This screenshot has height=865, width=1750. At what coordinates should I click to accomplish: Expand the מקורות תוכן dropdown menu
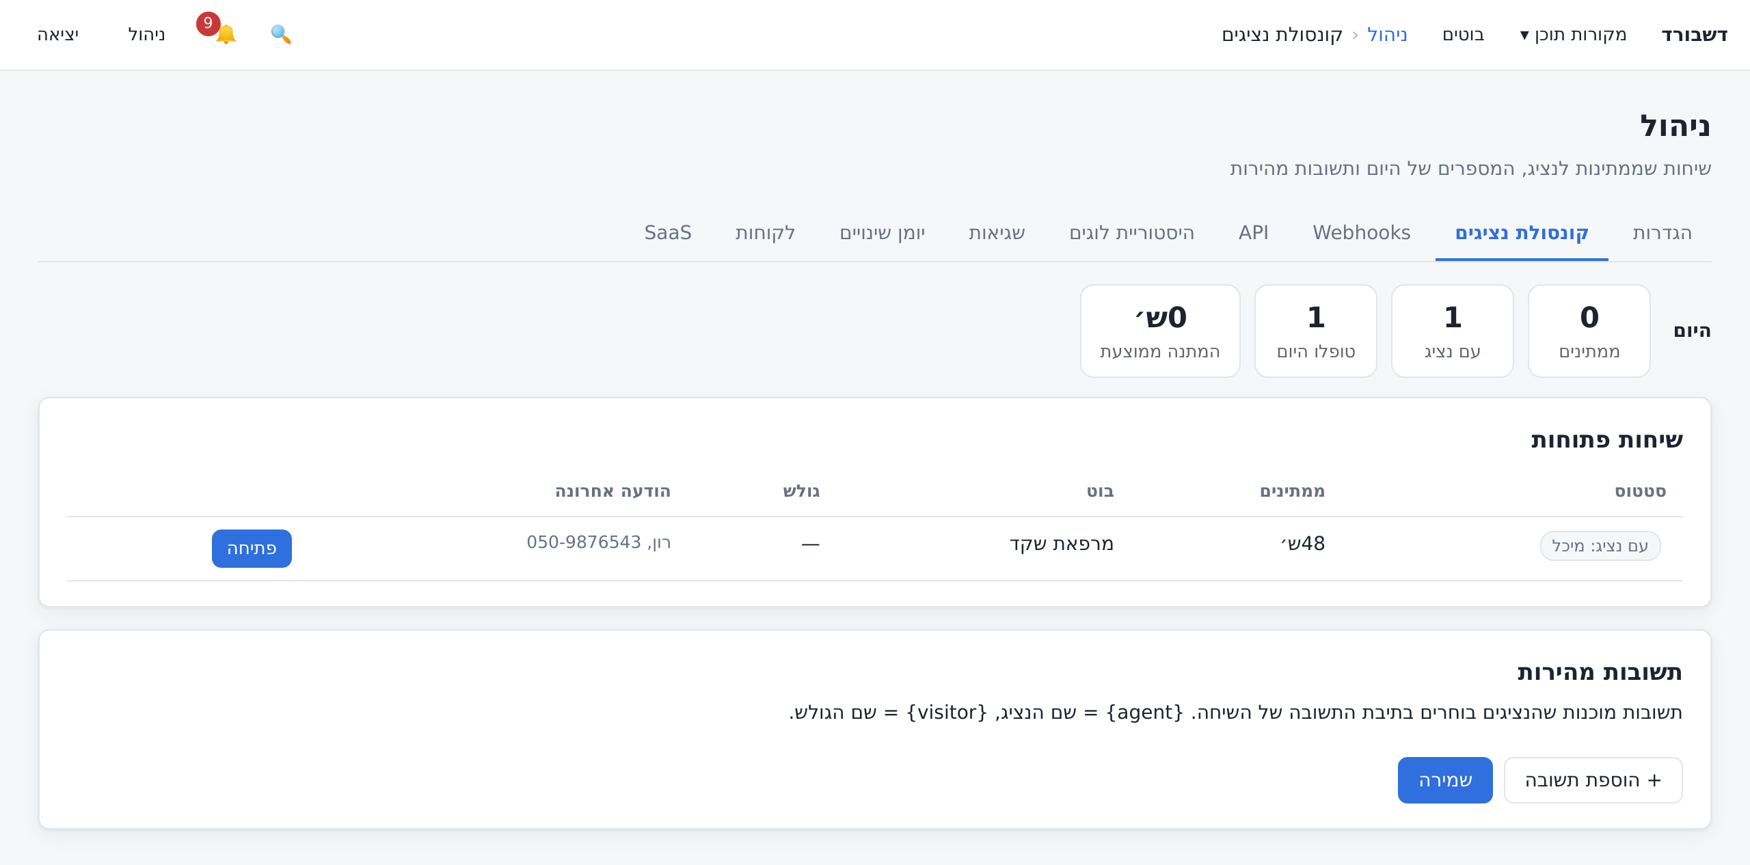pyautogui.click(x=1573, y=34)
